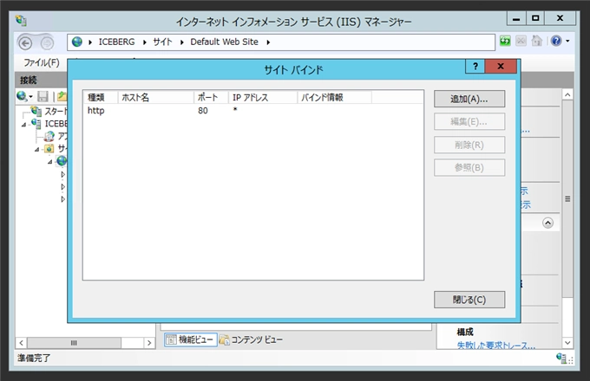This screenshot has height=381, width=590.
Task: Switch to コンテンツ ビュー tab
Action: tap(251, 339)
